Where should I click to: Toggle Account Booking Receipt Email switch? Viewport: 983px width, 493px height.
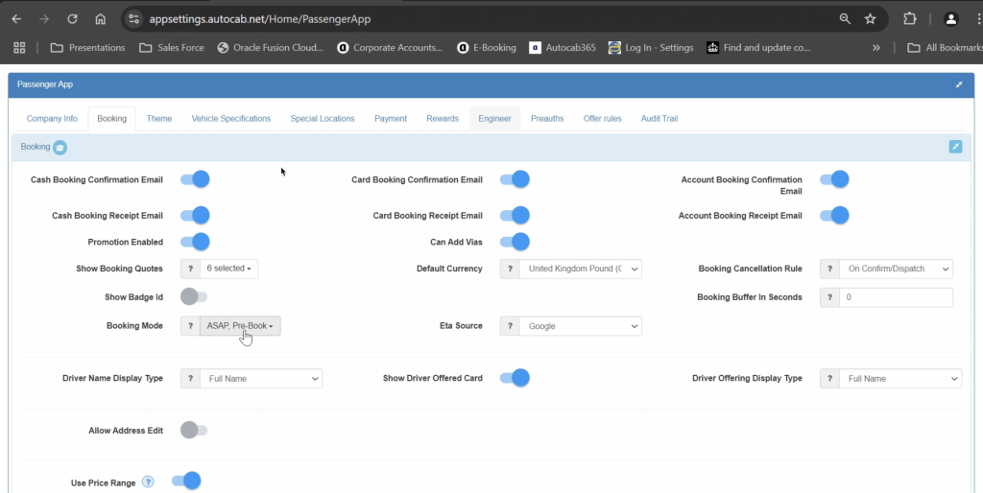coord(834,216)
